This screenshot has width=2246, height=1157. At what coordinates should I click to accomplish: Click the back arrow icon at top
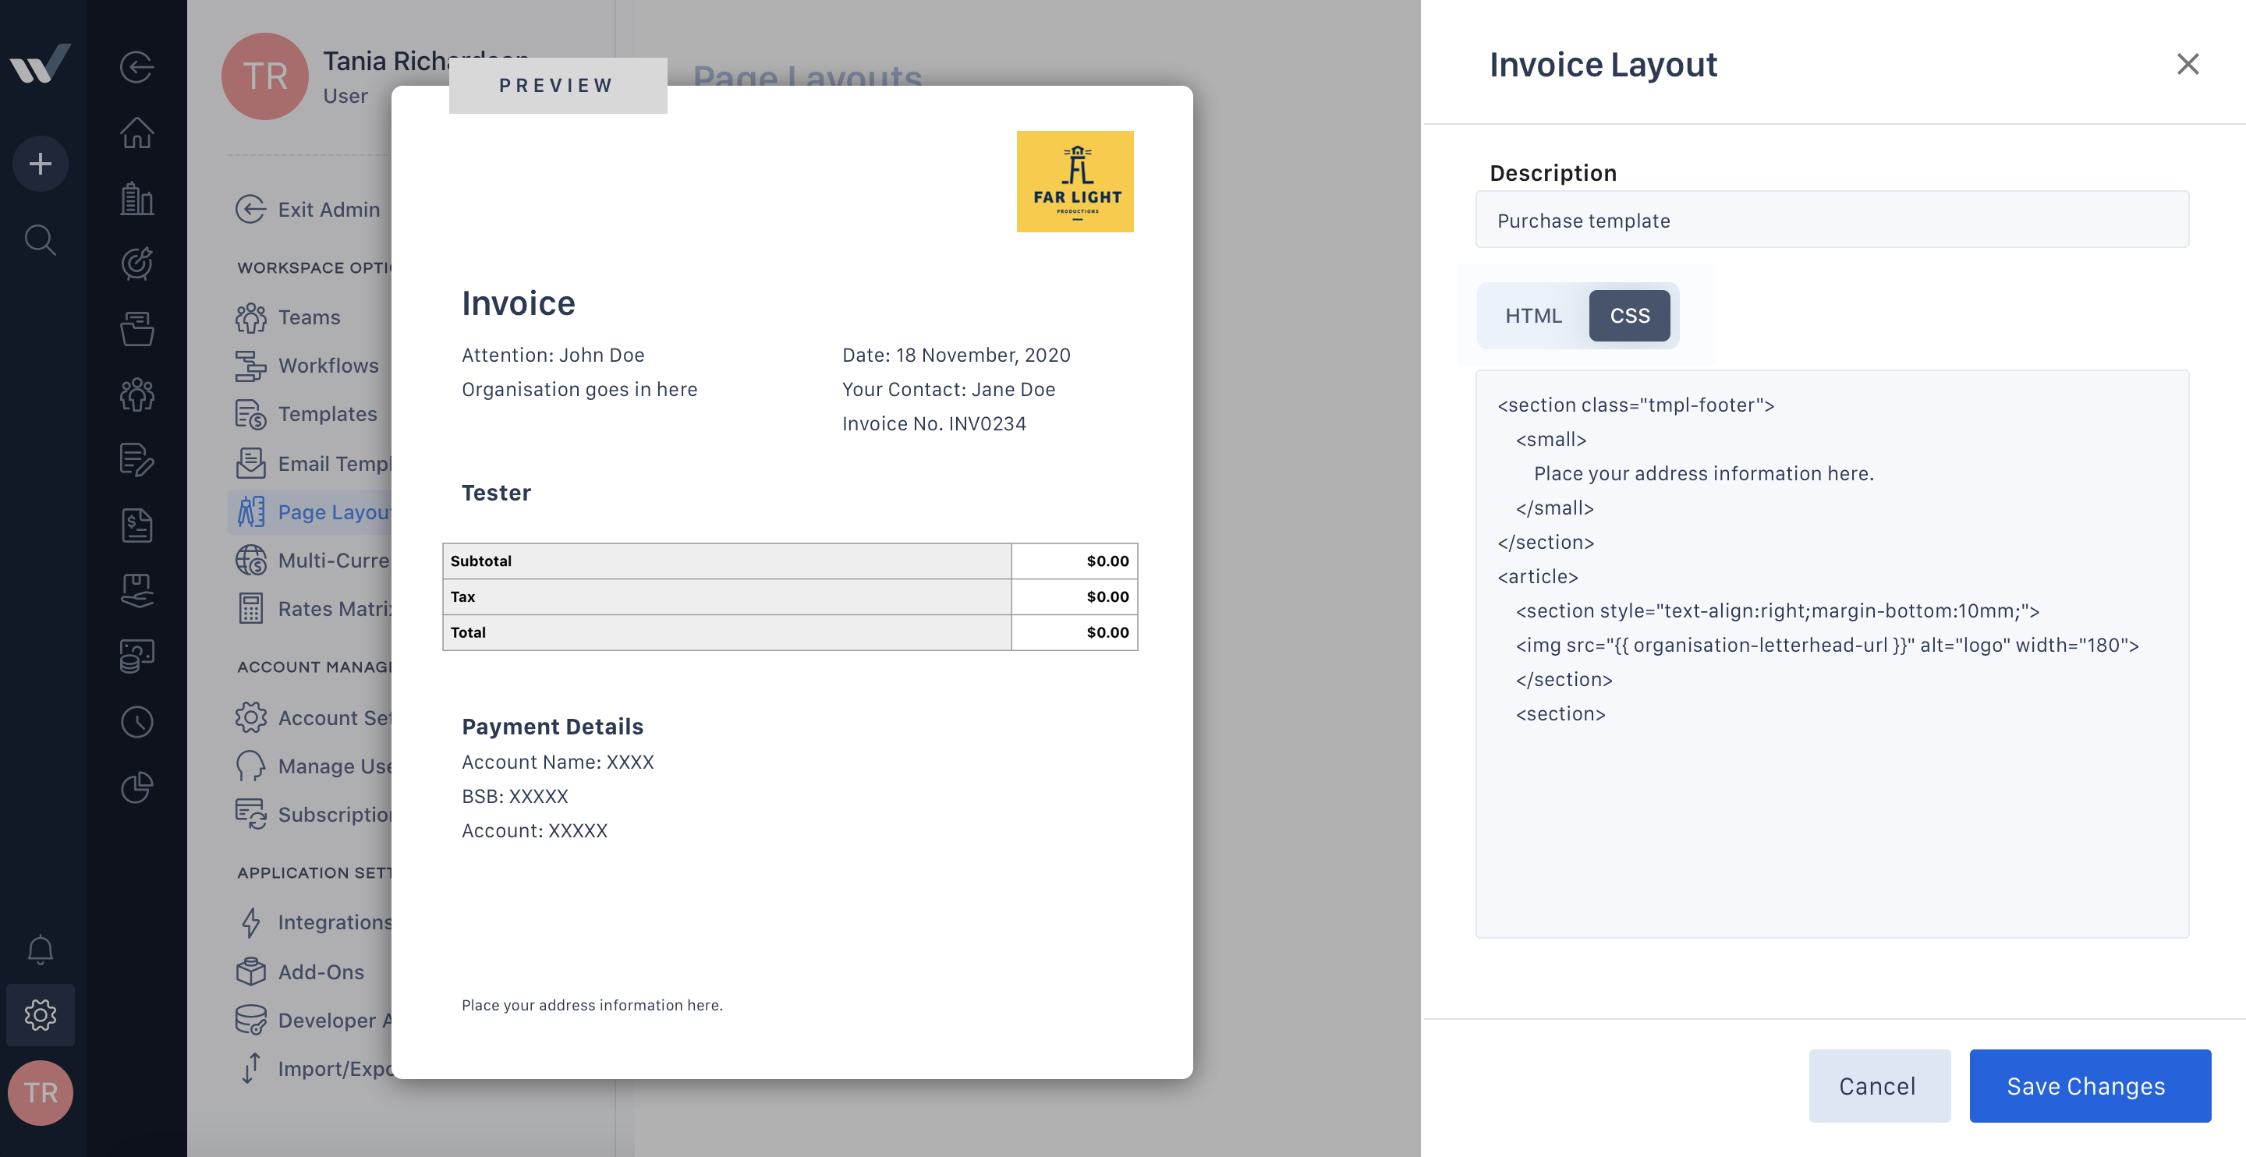[x=137, y=67]
